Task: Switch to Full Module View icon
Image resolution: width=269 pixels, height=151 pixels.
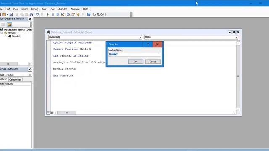Action: click(52, 112)
